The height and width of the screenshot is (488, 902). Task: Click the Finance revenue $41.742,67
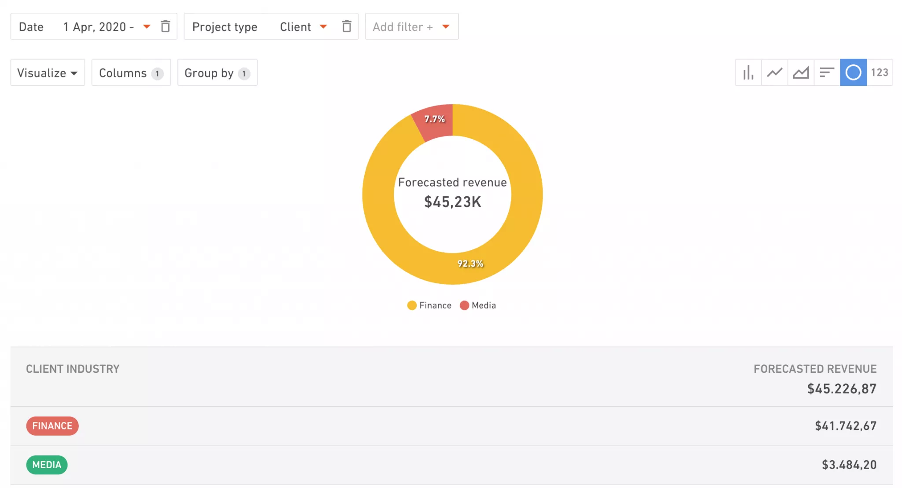(x=846, y=426)
